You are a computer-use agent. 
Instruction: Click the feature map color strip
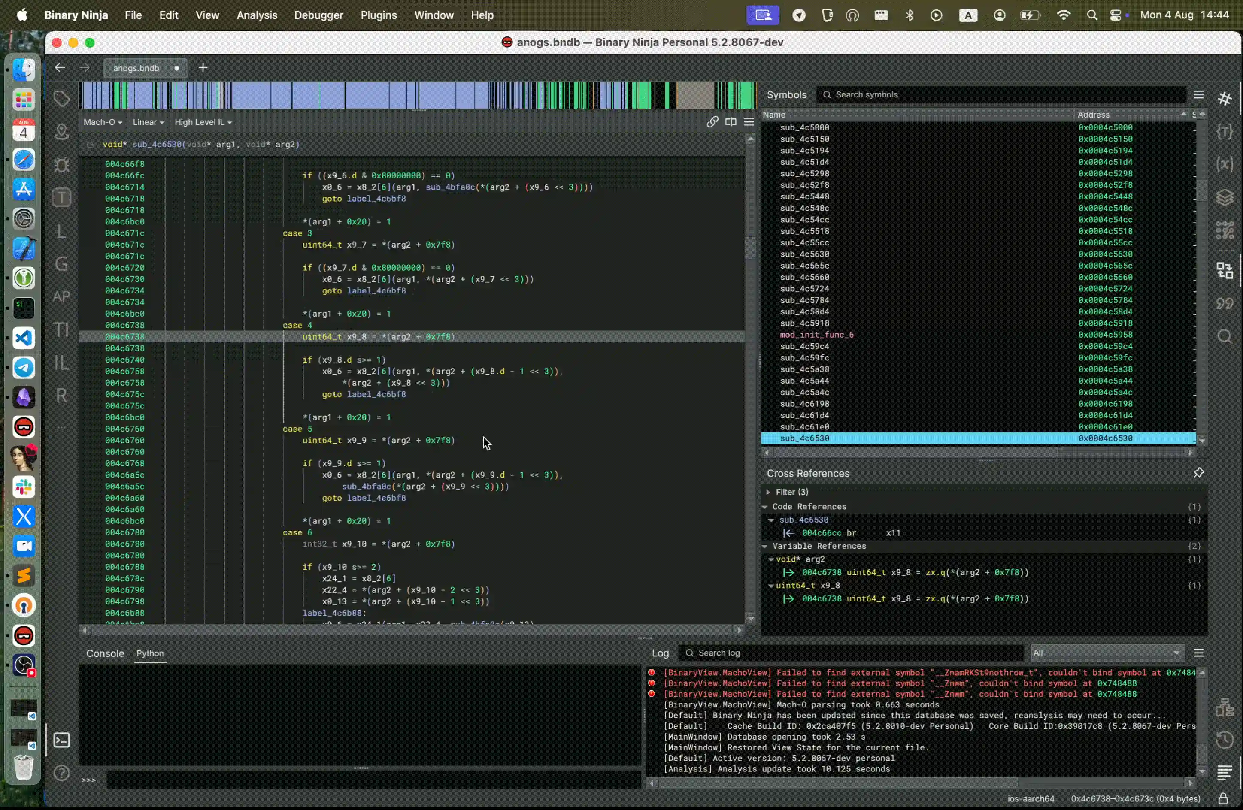pos(417,96)
